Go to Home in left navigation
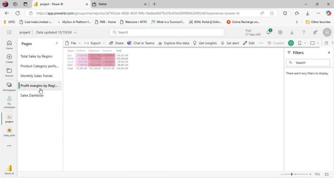 9,45
